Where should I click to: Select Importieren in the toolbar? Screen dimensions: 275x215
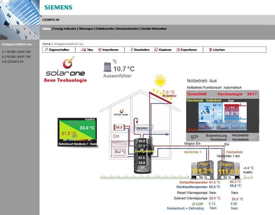tap(108, 50)
